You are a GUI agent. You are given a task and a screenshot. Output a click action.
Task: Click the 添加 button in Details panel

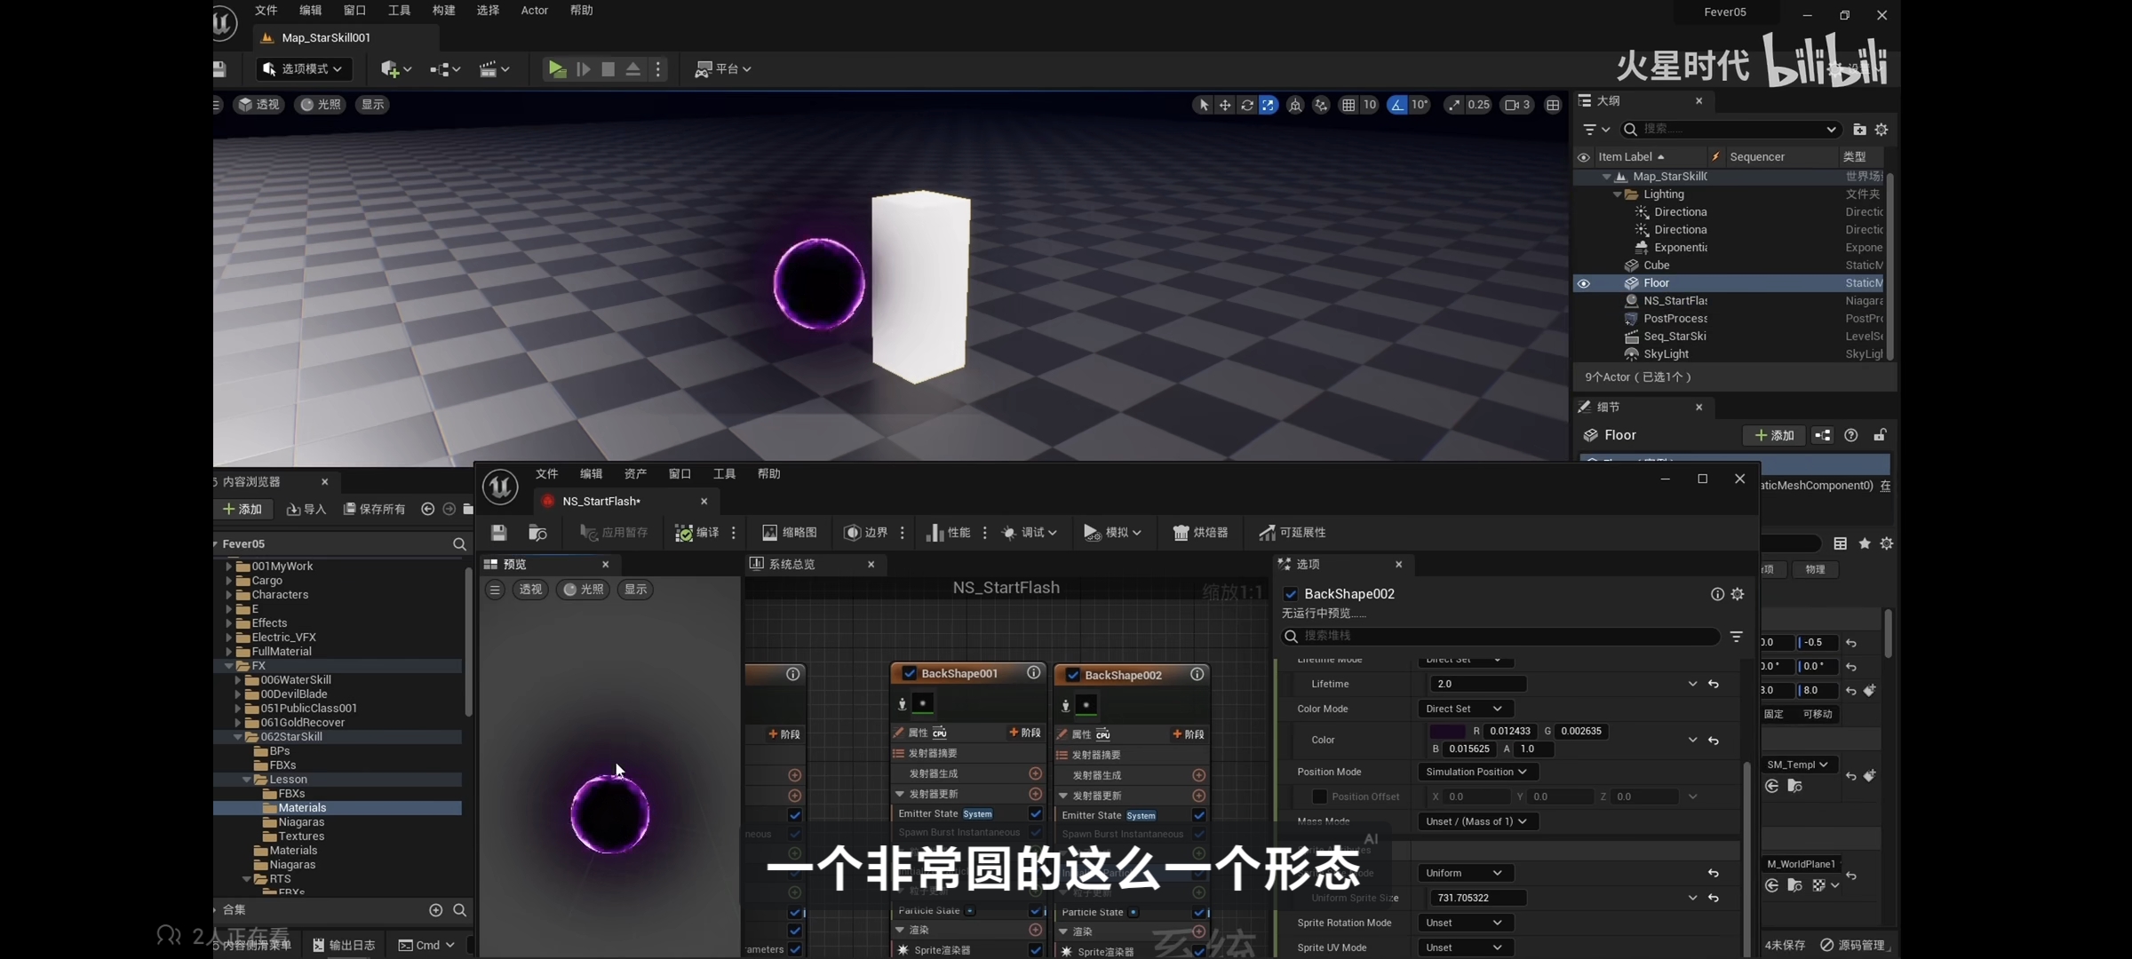click(x=1774, y=435)
